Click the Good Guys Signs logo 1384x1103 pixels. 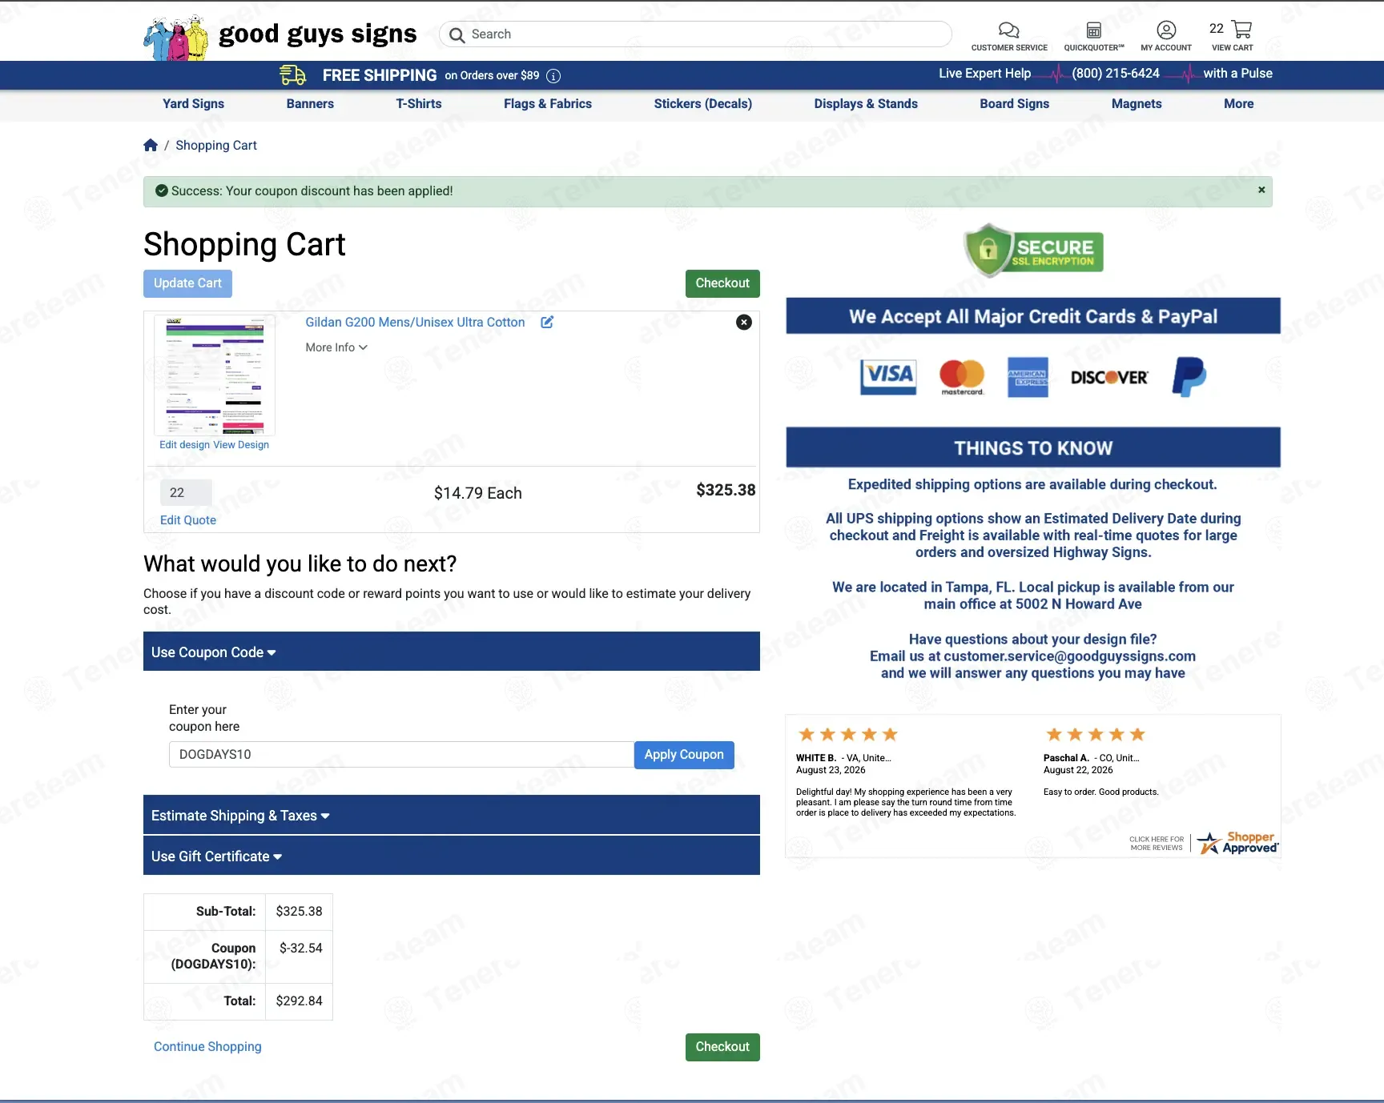[280, 36]
